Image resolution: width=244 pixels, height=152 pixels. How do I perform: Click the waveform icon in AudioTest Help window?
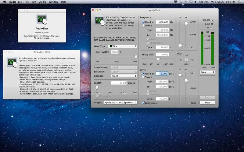pos(12,62)
